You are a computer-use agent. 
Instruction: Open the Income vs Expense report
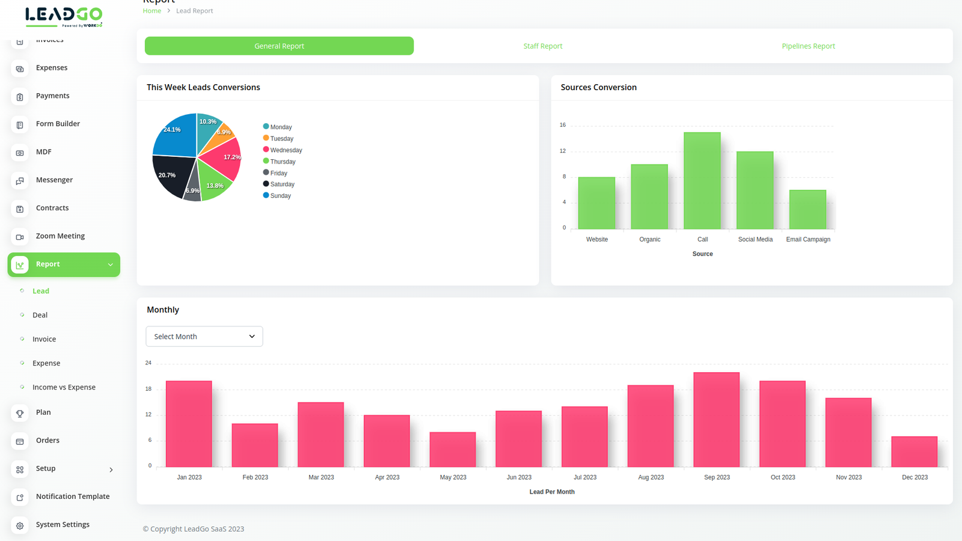pos(64,387)
